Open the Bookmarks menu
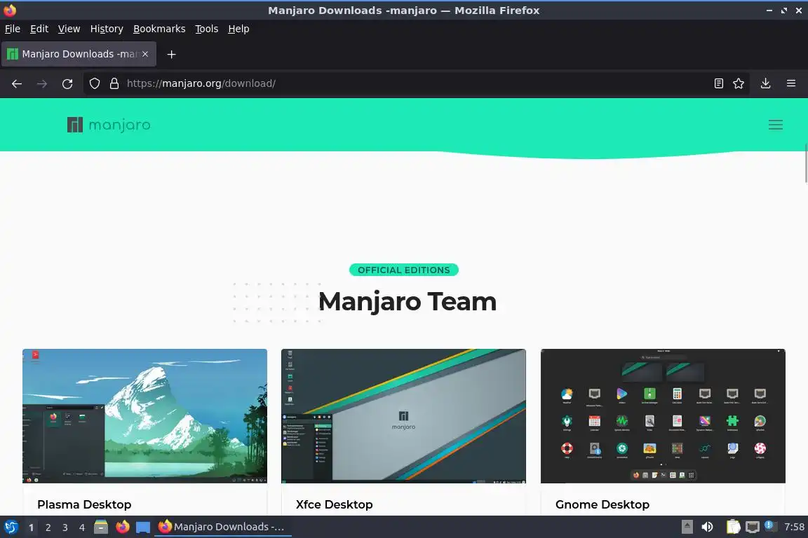 [159, 29]
